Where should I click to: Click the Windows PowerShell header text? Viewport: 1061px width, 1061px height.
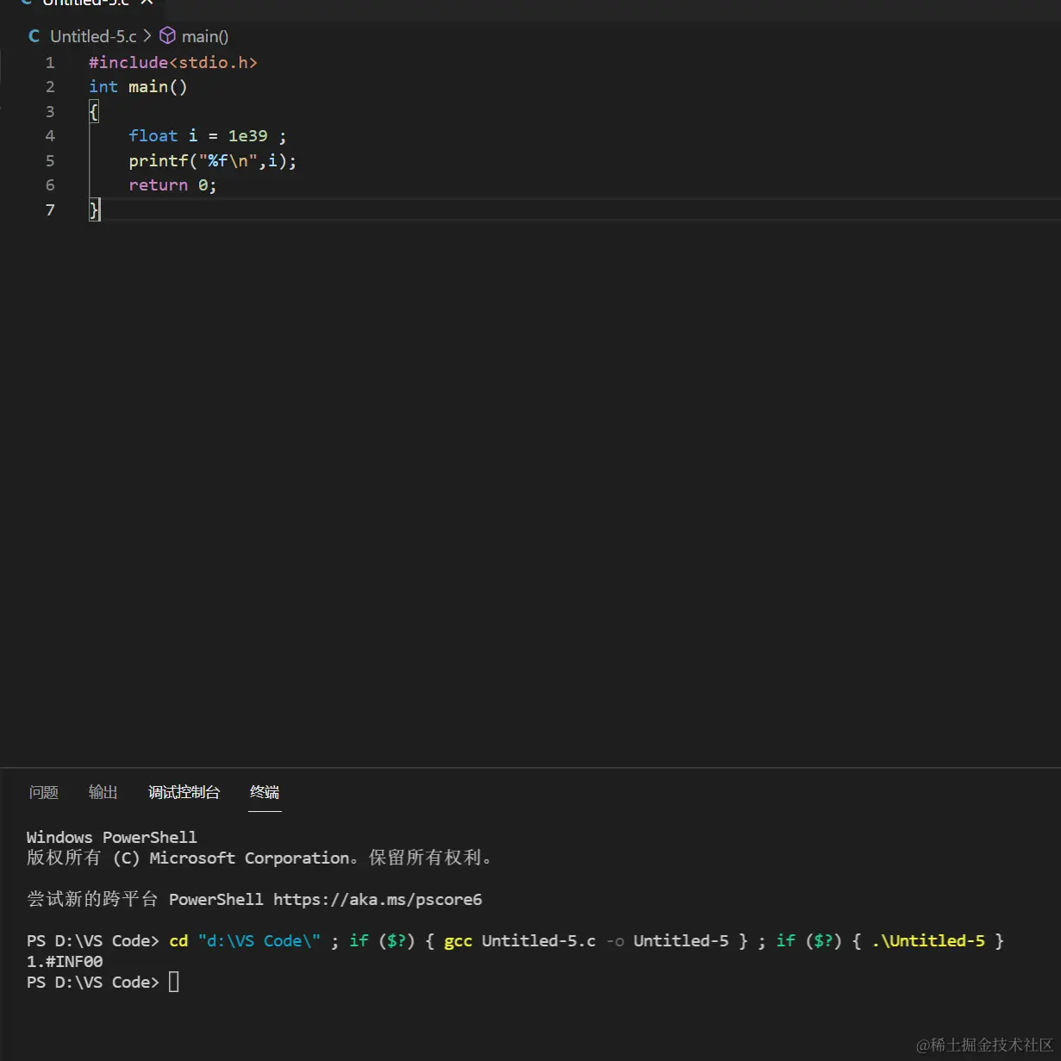[x=112, y=837]
